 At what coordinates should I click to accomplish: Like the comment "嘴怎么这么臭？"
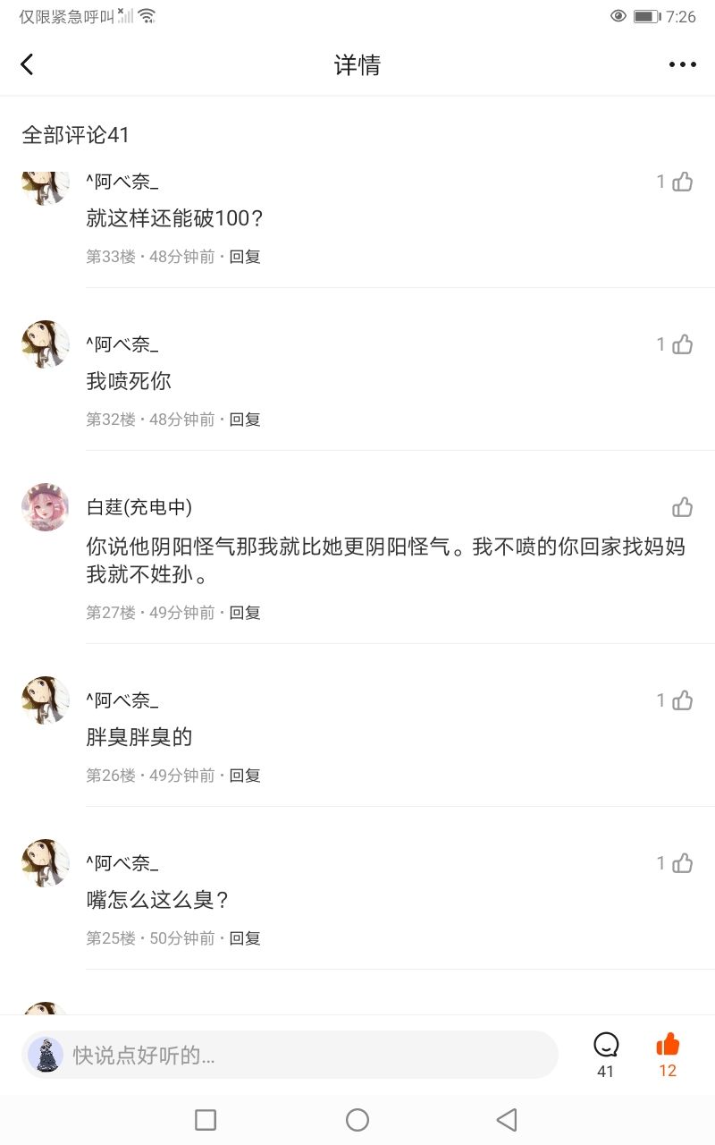click(x=682, y=863)
